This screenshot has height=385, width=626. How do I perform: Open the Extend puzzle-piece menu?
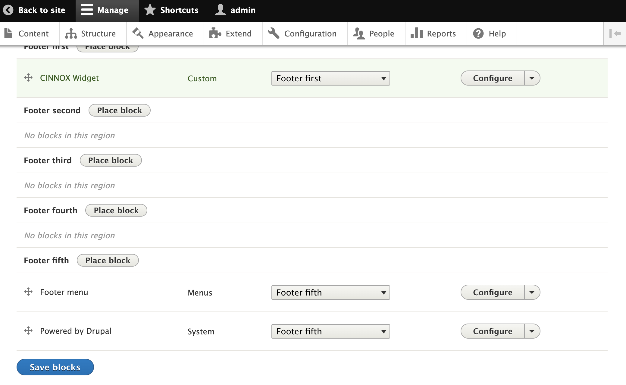(x=215, y=33)
